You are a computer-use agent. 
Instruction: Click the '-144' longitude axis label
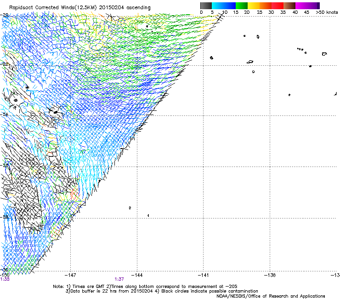coord(137,276)
